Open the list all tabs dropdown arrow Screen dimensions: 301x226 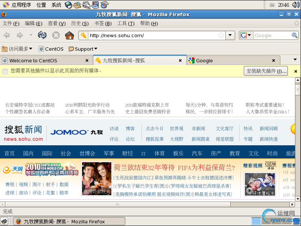(x=295, y=60)
